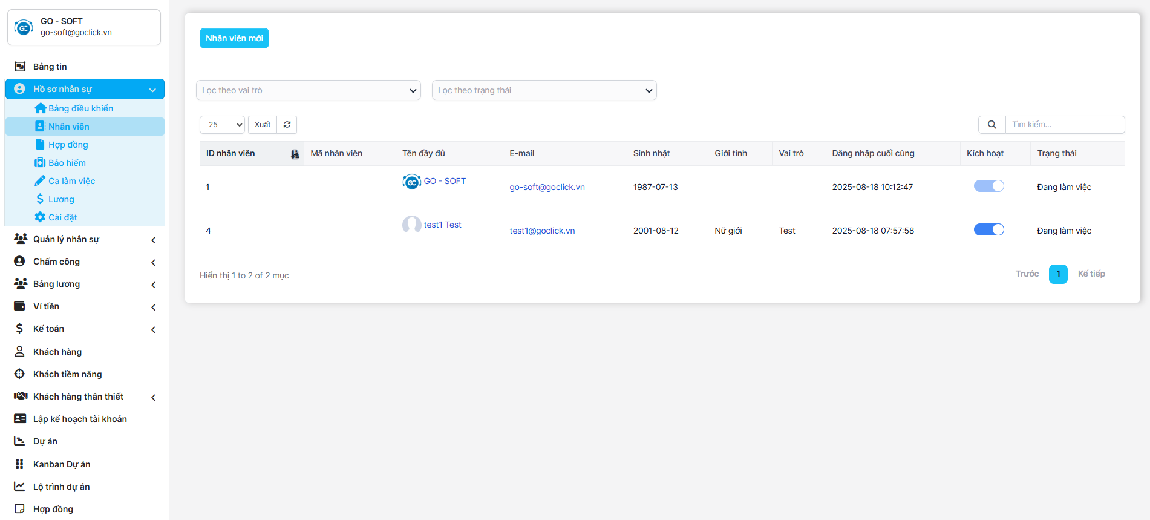Image resolution: width=1150 pixels, height=520 pixels.
Task: Click the test1 Test avatar placeholder
Action: point(412,225)
